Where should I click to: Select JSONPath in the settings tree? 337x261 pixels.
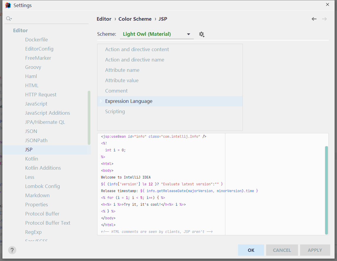coord(36,140)
